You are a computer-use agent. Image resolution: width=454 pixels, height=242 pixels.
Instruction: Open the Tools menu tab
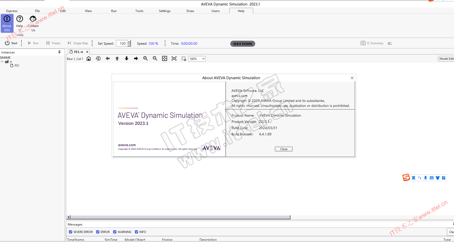click(139, 11)
